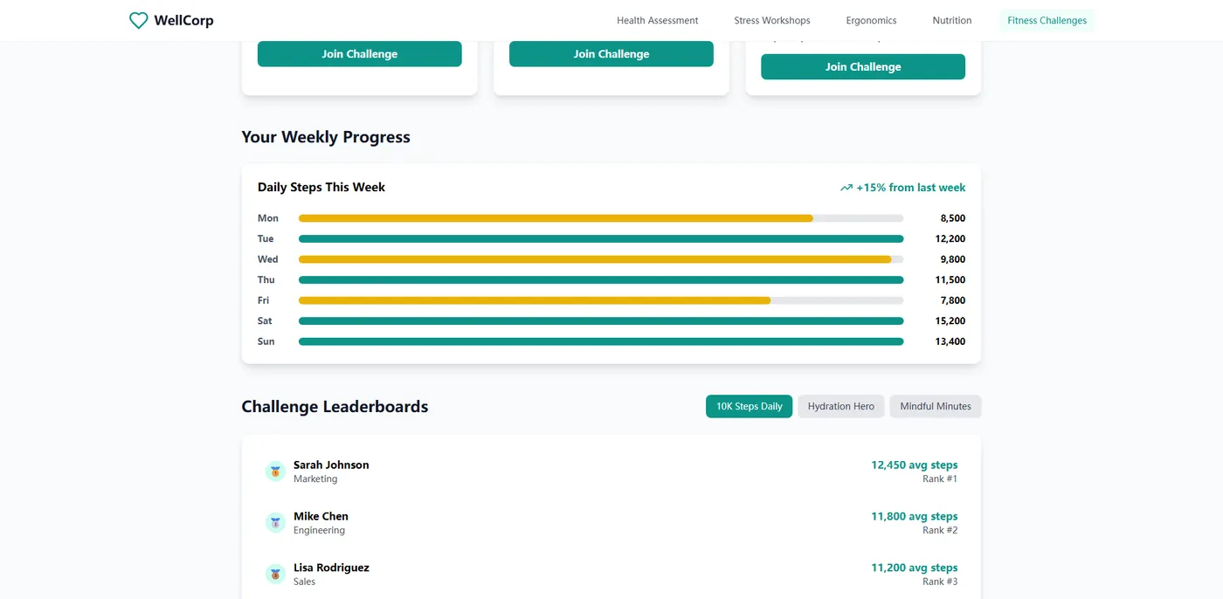Click Join Challenge in the rightmost card
The height and width of the screenshot is (599, 1223).
coord(863,66)
